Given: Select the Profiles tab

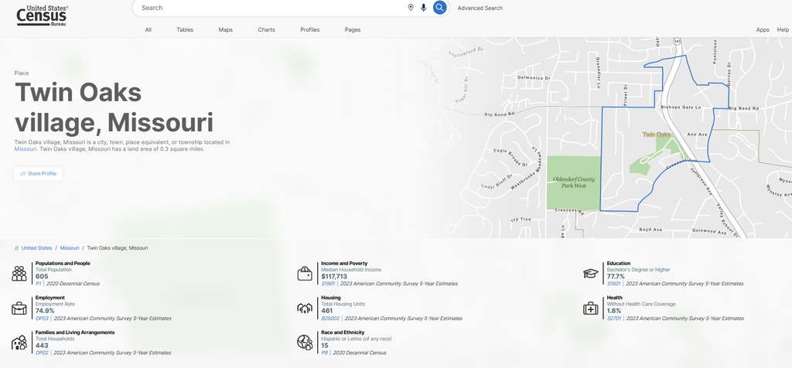Looking at the screenshot, I should click(x=309, y=29).
